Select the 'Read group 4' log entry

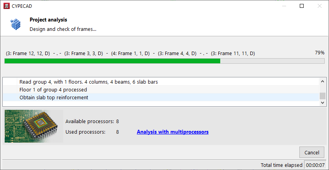pyautogui.click(x=88, y=82)
